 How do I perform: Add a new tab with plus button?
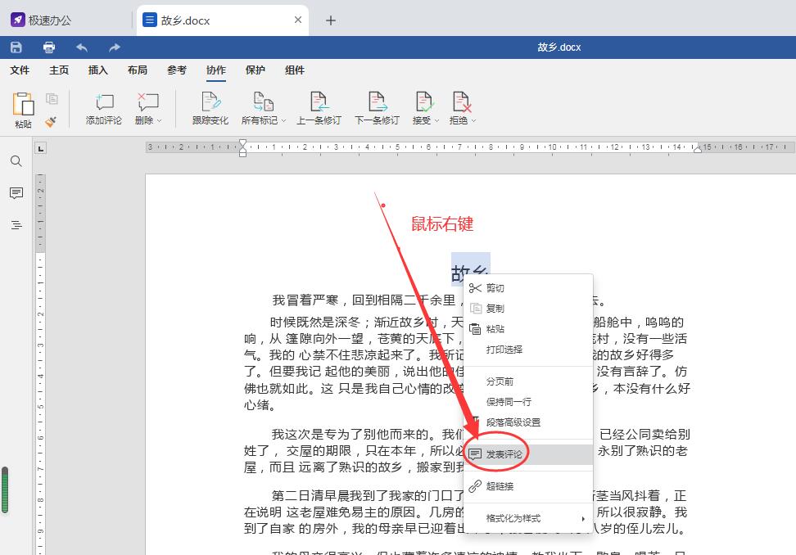point(331,20)
